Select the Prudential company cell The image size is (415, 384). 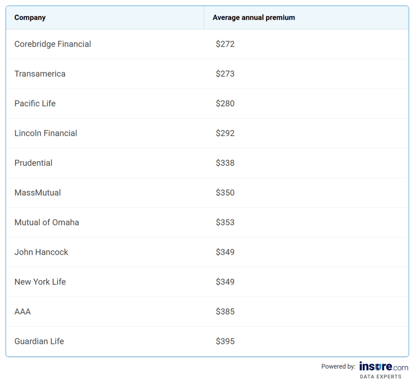pos(33,163)
